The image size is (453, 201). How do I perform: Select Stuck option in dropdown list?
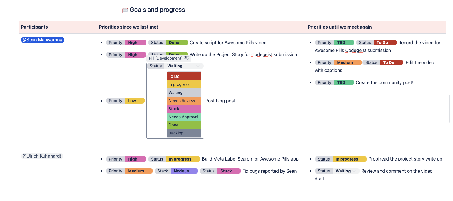[x=184, y=109]
